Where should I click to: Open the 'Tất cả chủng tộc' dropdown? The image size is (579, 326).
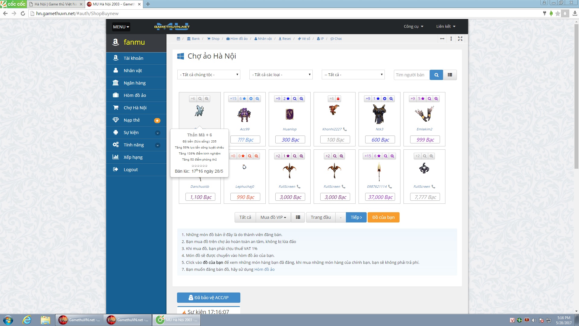[209, 75]
